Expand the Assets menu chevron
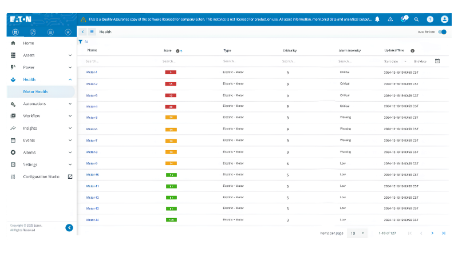The width and height of the screenshot is (458, 257). pos(70,55)
